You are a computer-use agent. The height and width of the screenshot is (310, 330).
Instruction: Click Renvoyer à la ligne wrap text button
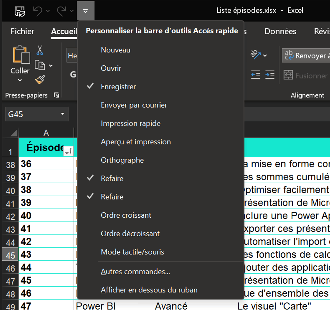tap(306, 56)
